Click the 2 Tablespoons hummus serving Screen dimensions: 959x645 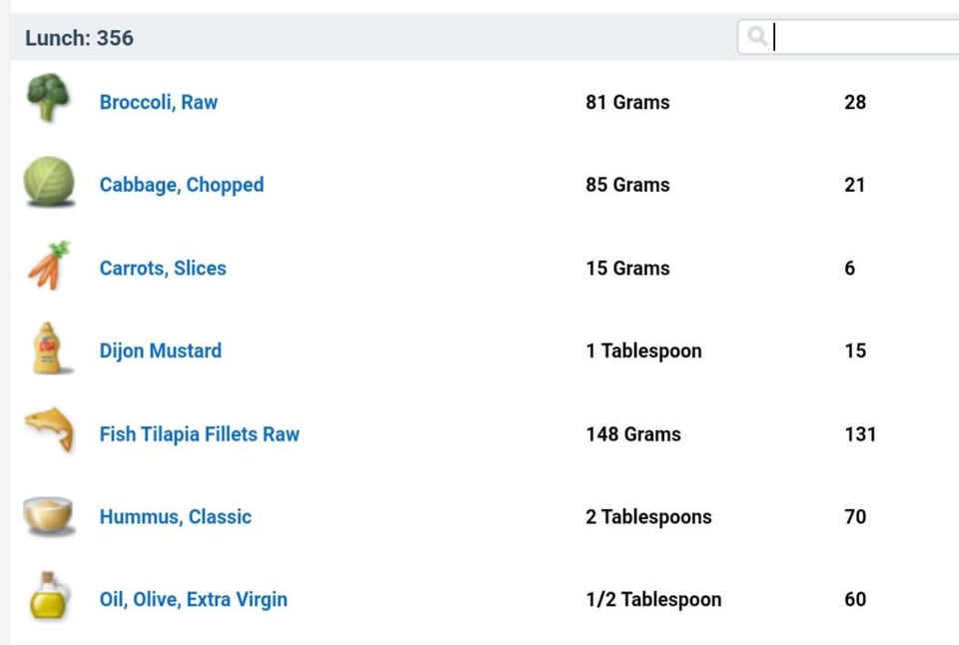(x=648, y=517)
